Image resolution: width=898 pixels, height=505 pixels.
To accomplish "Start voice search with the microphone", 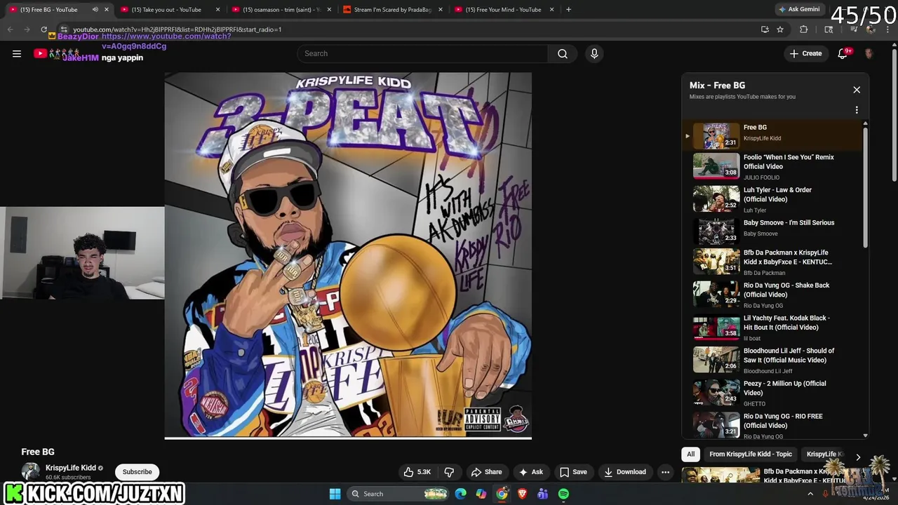I will click(594, 53).
